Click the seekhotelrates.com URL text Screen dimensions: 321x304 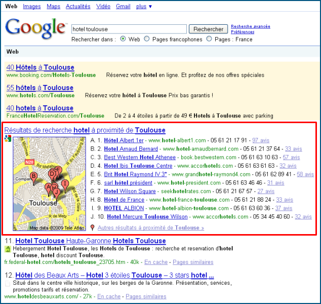pos(186,191)
